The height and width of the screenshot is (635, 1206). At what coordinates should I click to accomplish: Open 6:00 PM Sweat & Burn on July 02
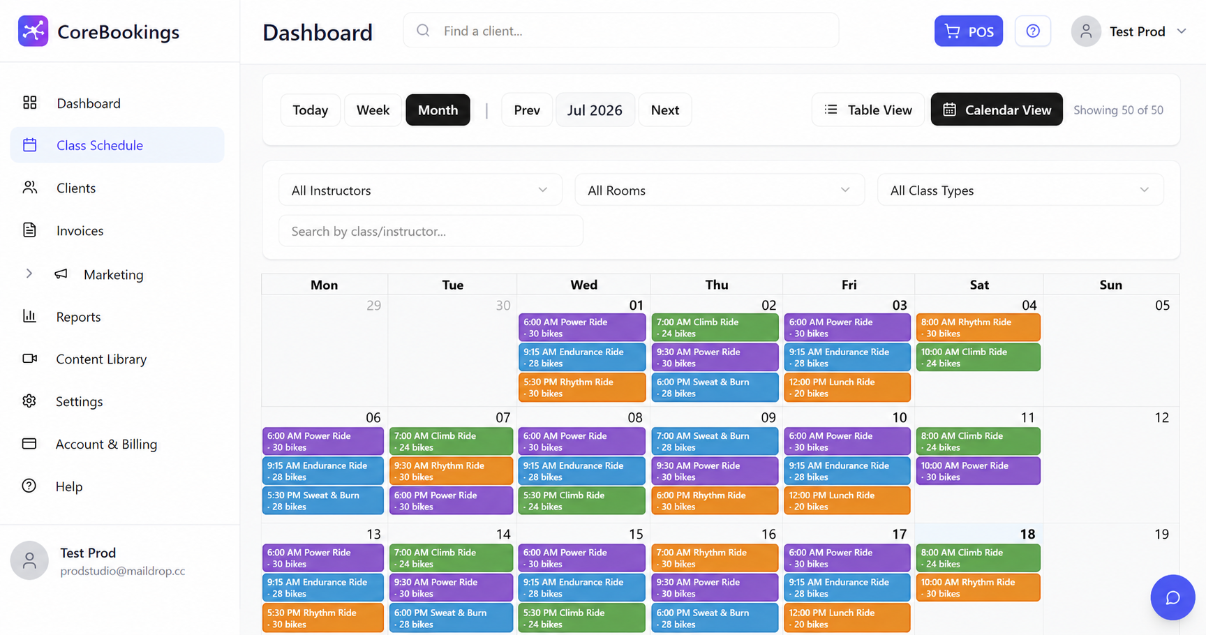[x=715, y=387]
